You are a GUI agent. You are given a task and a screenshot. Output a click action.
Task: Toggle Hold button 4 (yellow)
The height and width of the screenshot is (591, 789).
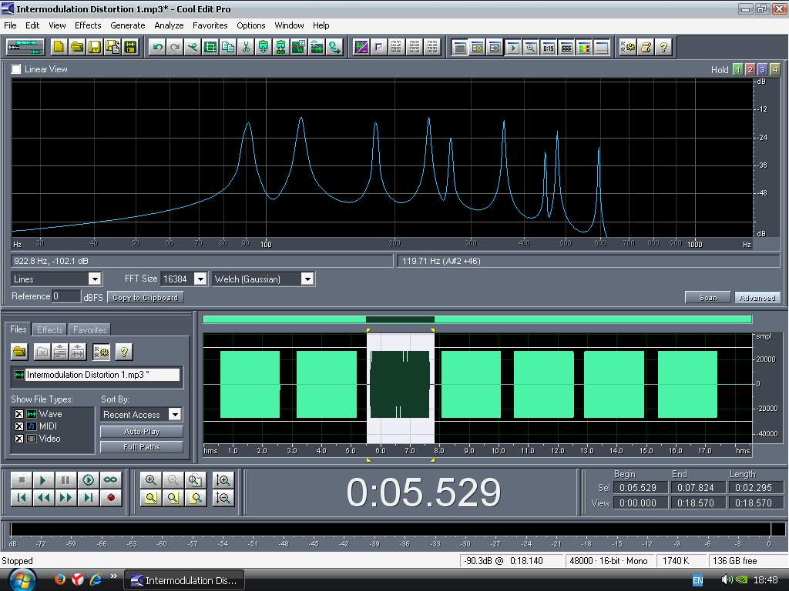pos(775,69)
